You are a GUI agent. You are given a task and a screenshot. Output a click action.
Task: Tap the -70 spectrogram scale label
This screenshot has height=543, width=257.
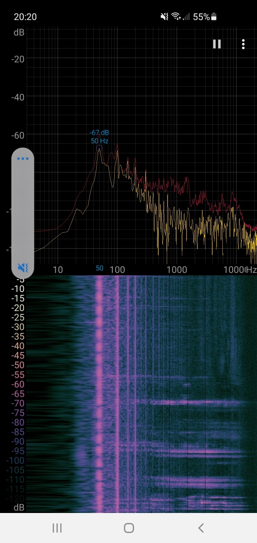click(x=17, y=403)
